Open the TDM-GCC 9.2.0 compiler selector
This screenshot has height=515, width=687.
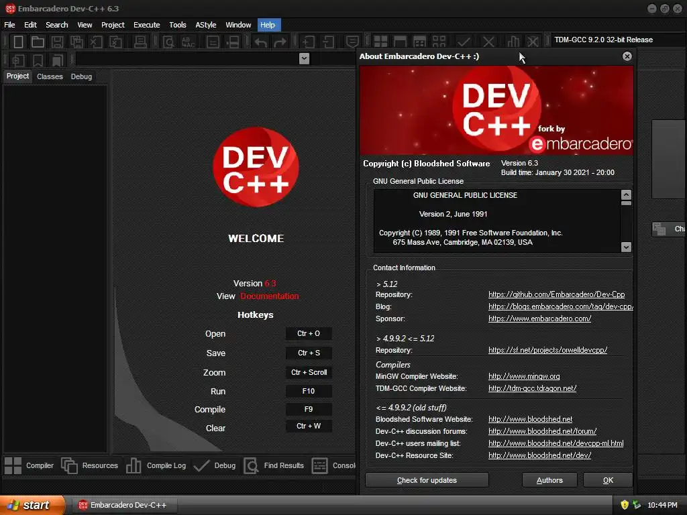click(x=617, y=40)
